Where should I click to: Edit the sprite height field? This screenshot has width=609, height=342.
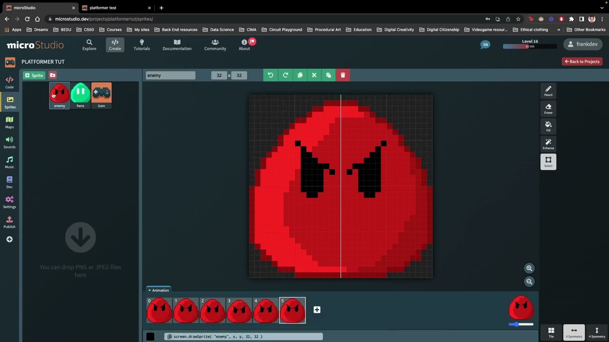(x=239, y=75)
